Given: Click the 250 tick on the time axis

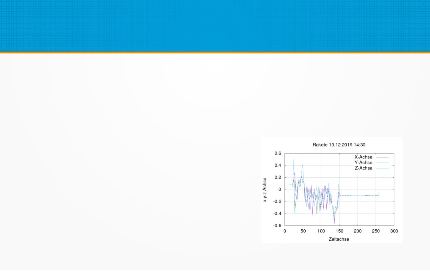Looking at the screenshot, I should pyautogui.click(x=376, y=231).
